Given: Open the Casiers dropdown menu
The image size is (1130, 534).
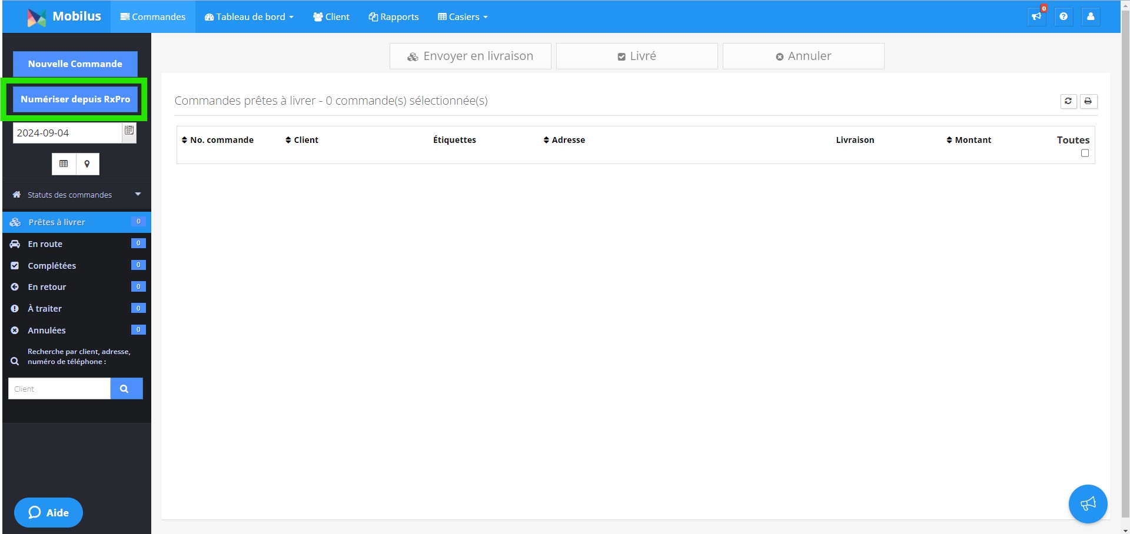Looking at the screenshot, I should click(463, 16).
